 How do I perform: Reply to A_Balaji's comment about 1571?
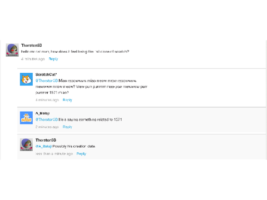point(67,127)
